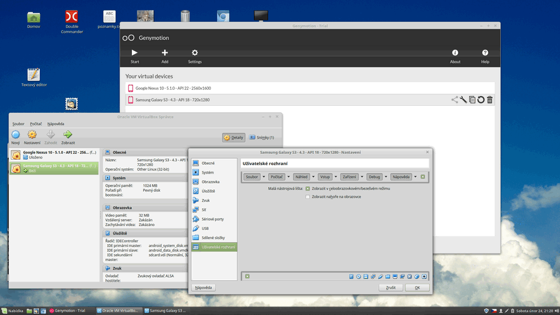Click Zobrazit green arrow in VirtualBox
Screen dimensions: 560x315
[68, 134]
